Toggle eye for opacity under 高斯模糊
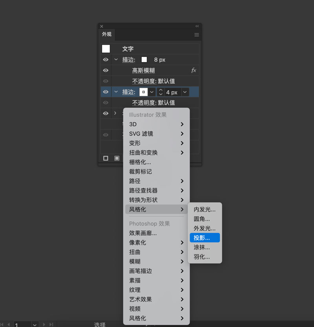314x327 pixels. click(106, 81)
